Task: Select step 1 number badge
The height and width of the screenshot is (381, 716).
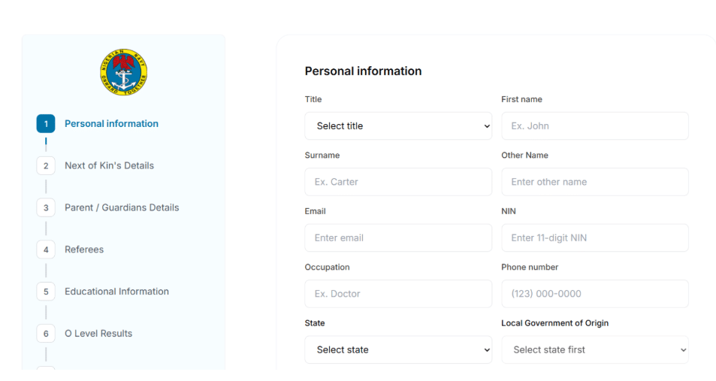Action: pos(46,124)
